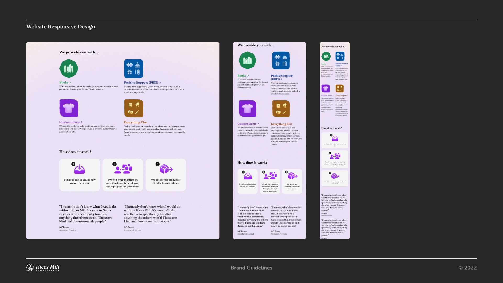This screenshot has height=283, width=503.
Task: Click the delivery box icon in desktop step 3
Action: coord(166,169)
